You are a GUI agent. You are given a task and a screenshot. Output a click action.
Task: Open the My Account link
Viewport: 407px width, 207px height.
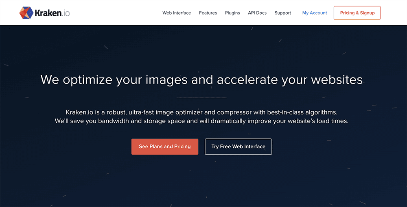[x=315, y=13]
